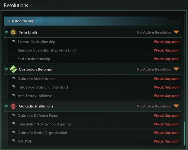The image size is (188, 150).
Task: Collapse Term Limits with the orange arrow
Action: 176,32
